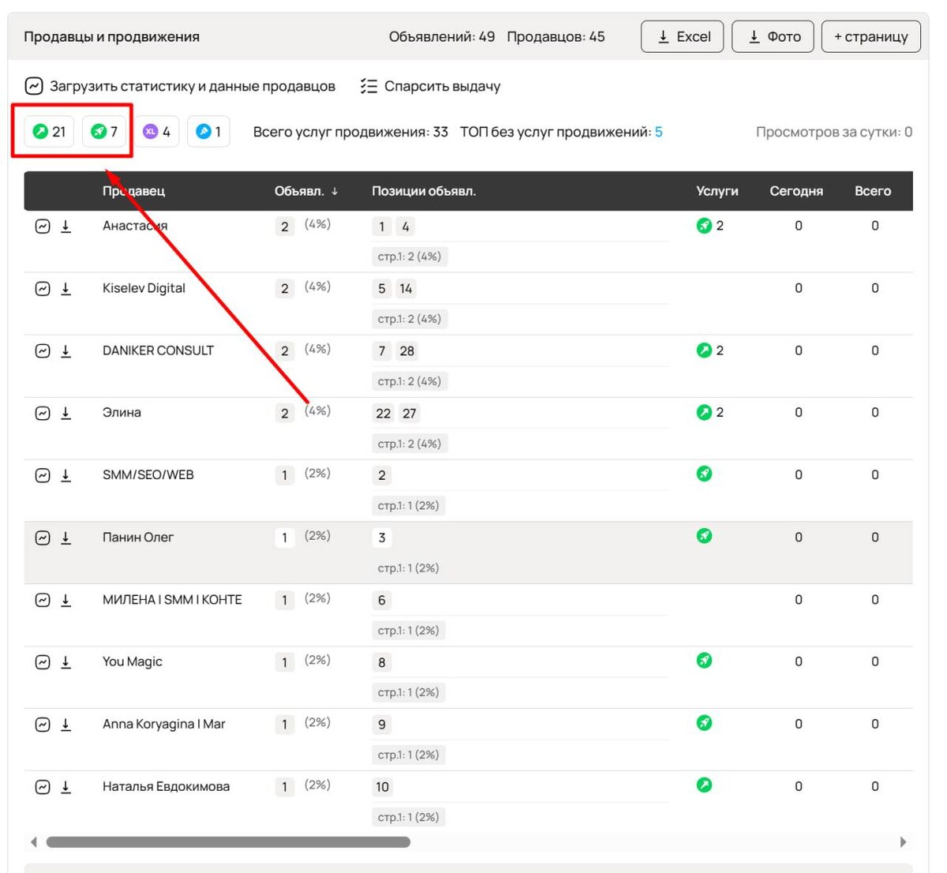
Task: Open statistics chart for Элина row
Action: 43,414
